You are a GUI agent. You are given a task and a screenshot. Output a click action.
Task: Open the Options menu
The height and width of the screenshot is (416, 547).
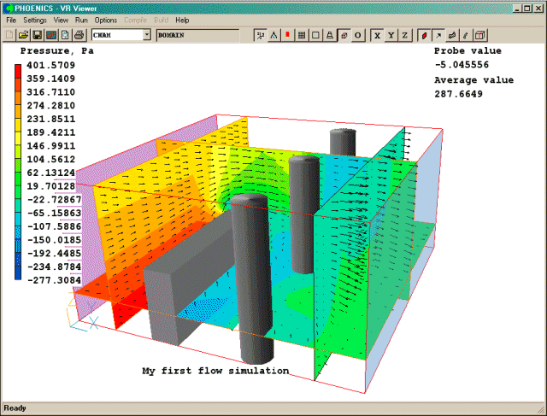point(106,19)
